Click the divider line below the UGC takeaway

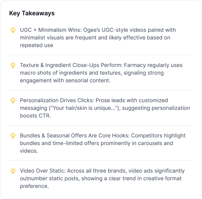101,55
